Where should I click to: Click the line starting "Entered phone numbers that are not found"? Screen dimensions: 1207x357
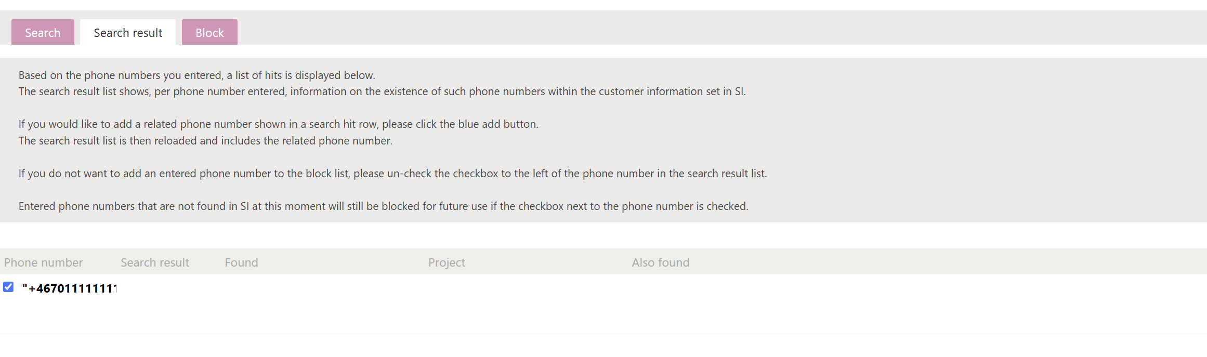pos(383,206)
